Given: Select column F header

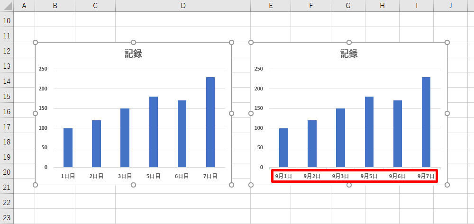Looking at the screenshot, I should coord(311,6).
